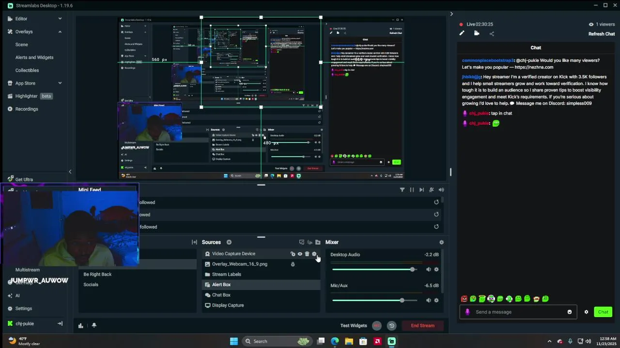
Task: Click the End Stream button
Action: (423, 325)
